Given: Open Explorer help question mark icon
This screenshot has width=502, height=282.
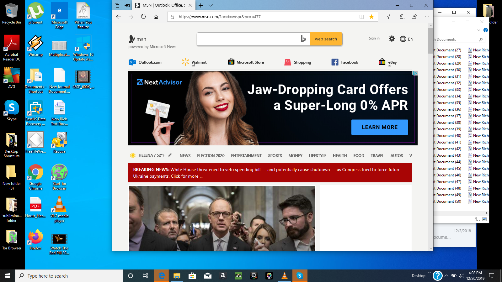Looking at the screenshot, I should (486, 30).
